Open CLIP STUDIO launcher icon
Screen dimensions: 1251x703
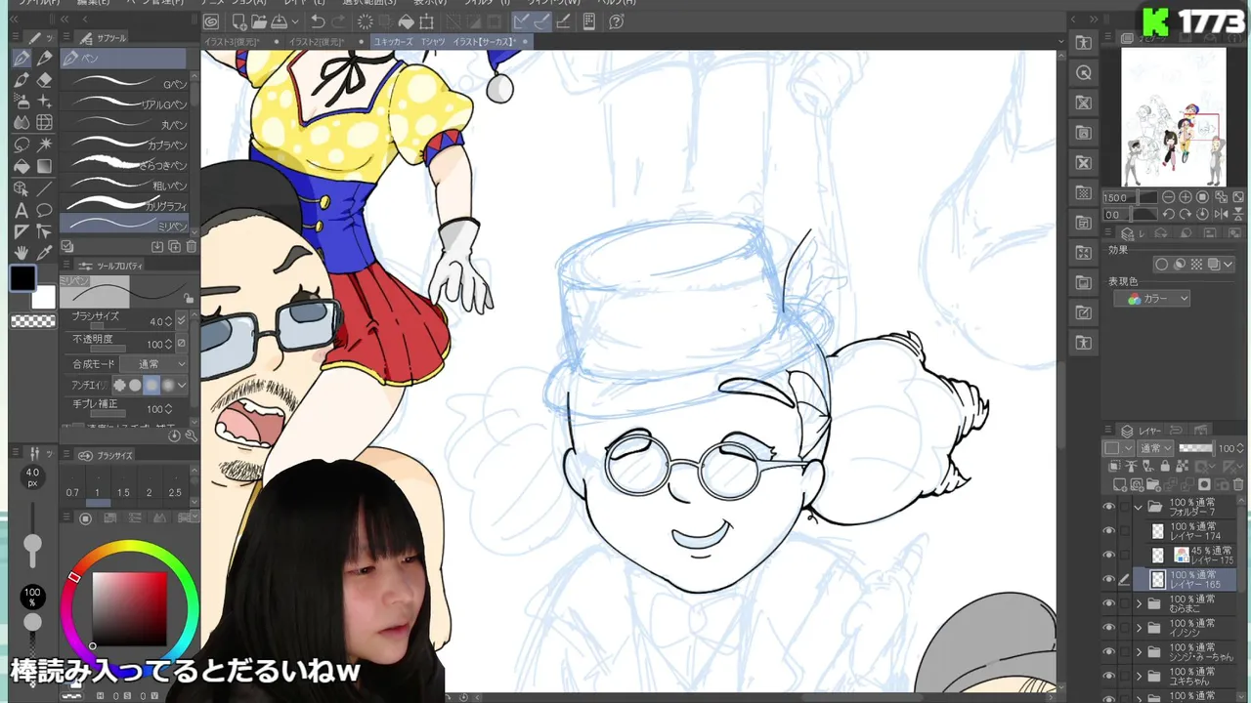point(211,21)
